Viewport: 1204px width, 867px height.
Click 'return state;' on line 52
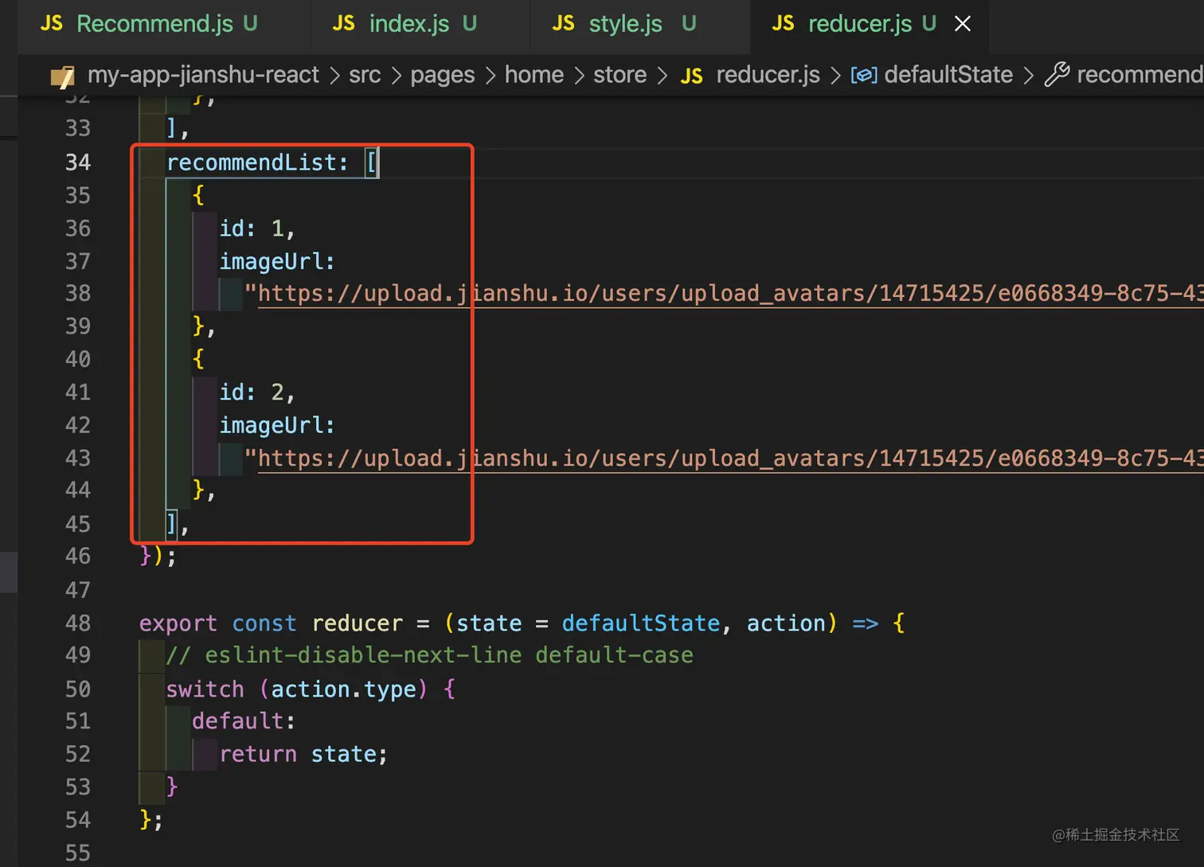click(x=303, y=754)
